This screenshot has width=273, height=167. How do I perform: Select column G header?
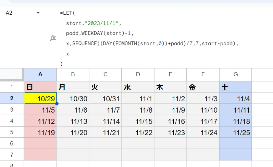click(236, 75)
